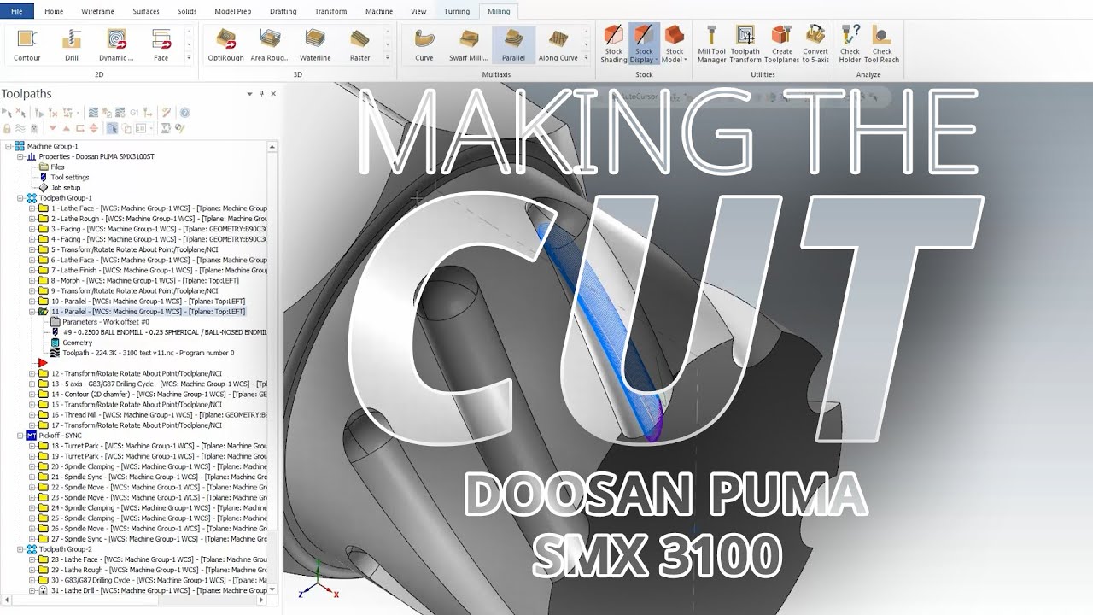The height and width of the screenshot is (615, 1093).
Task: Open Toolpaths manager help icon
Action: coord(184,112)
